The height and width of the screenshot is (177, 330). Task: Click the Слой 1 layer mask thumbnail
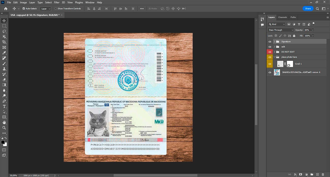pos(290,64)
